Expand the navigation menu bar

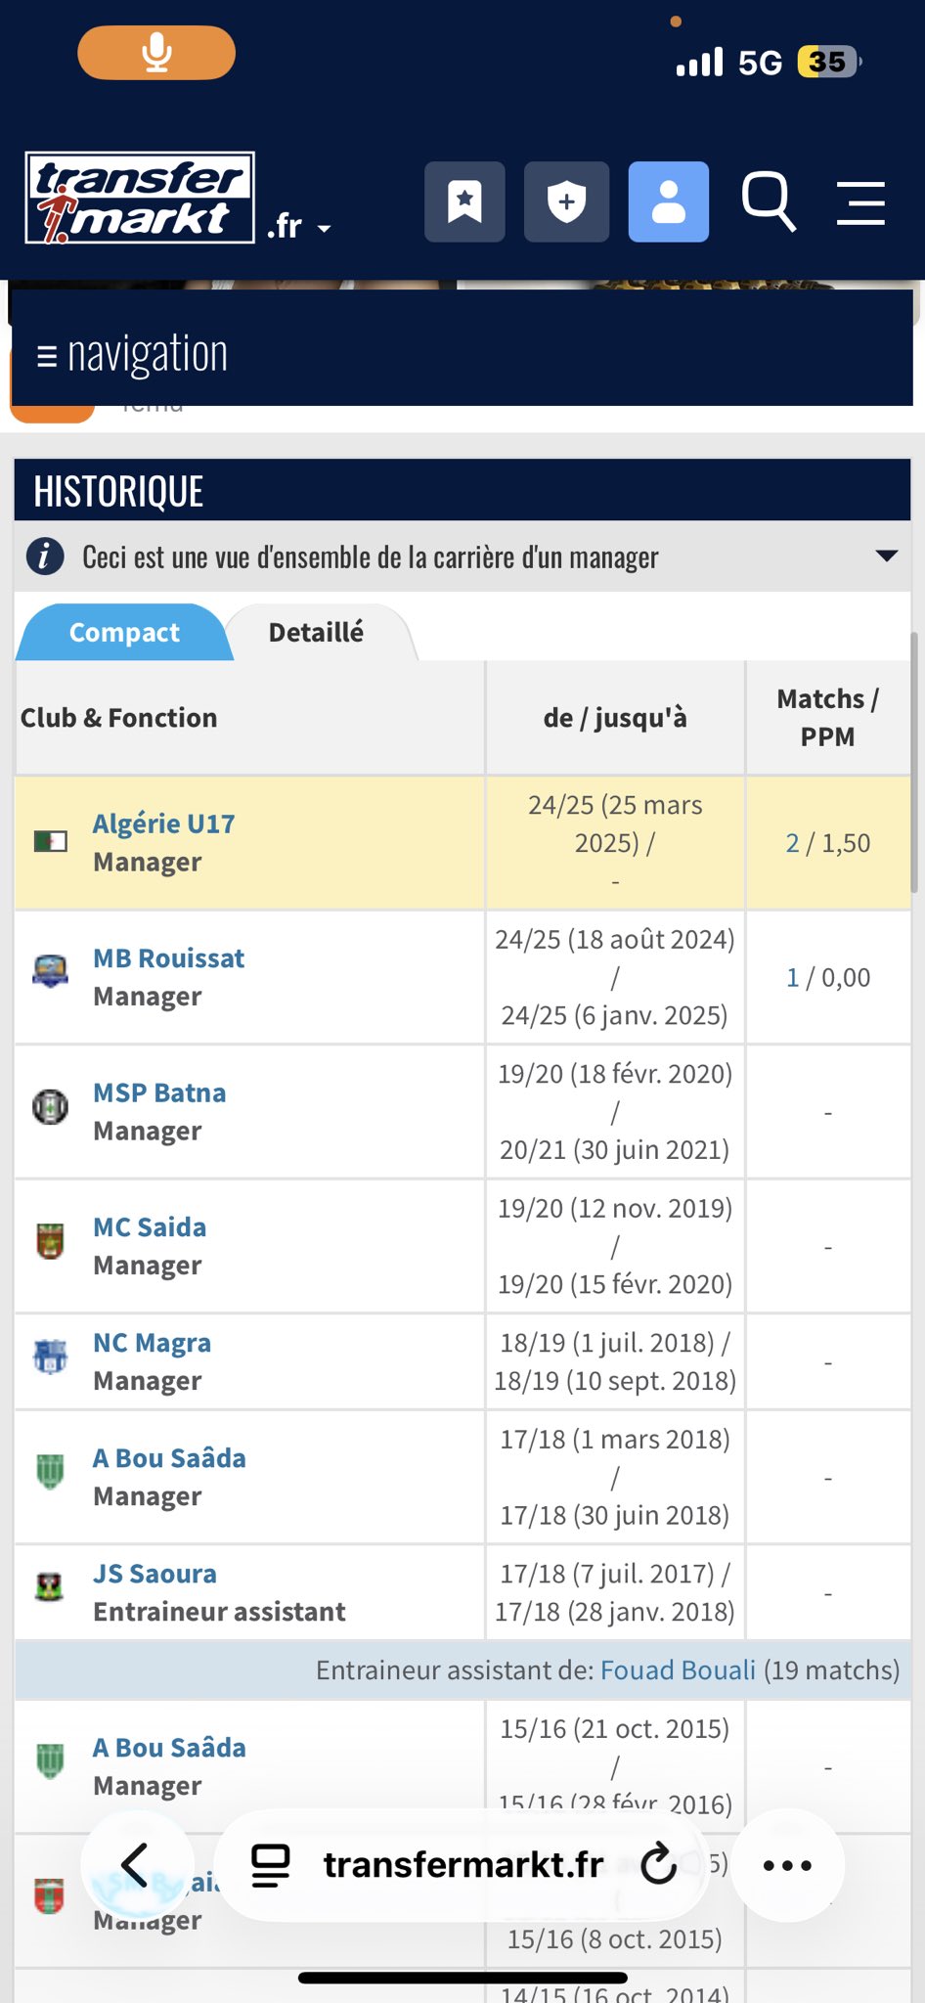click(x=132, y=354)
